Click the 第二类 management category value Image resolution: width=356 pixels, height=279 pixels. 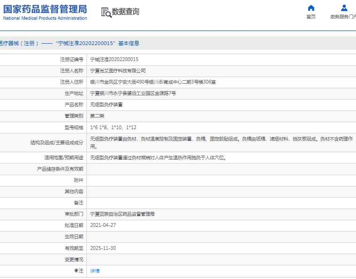[97, 116]
